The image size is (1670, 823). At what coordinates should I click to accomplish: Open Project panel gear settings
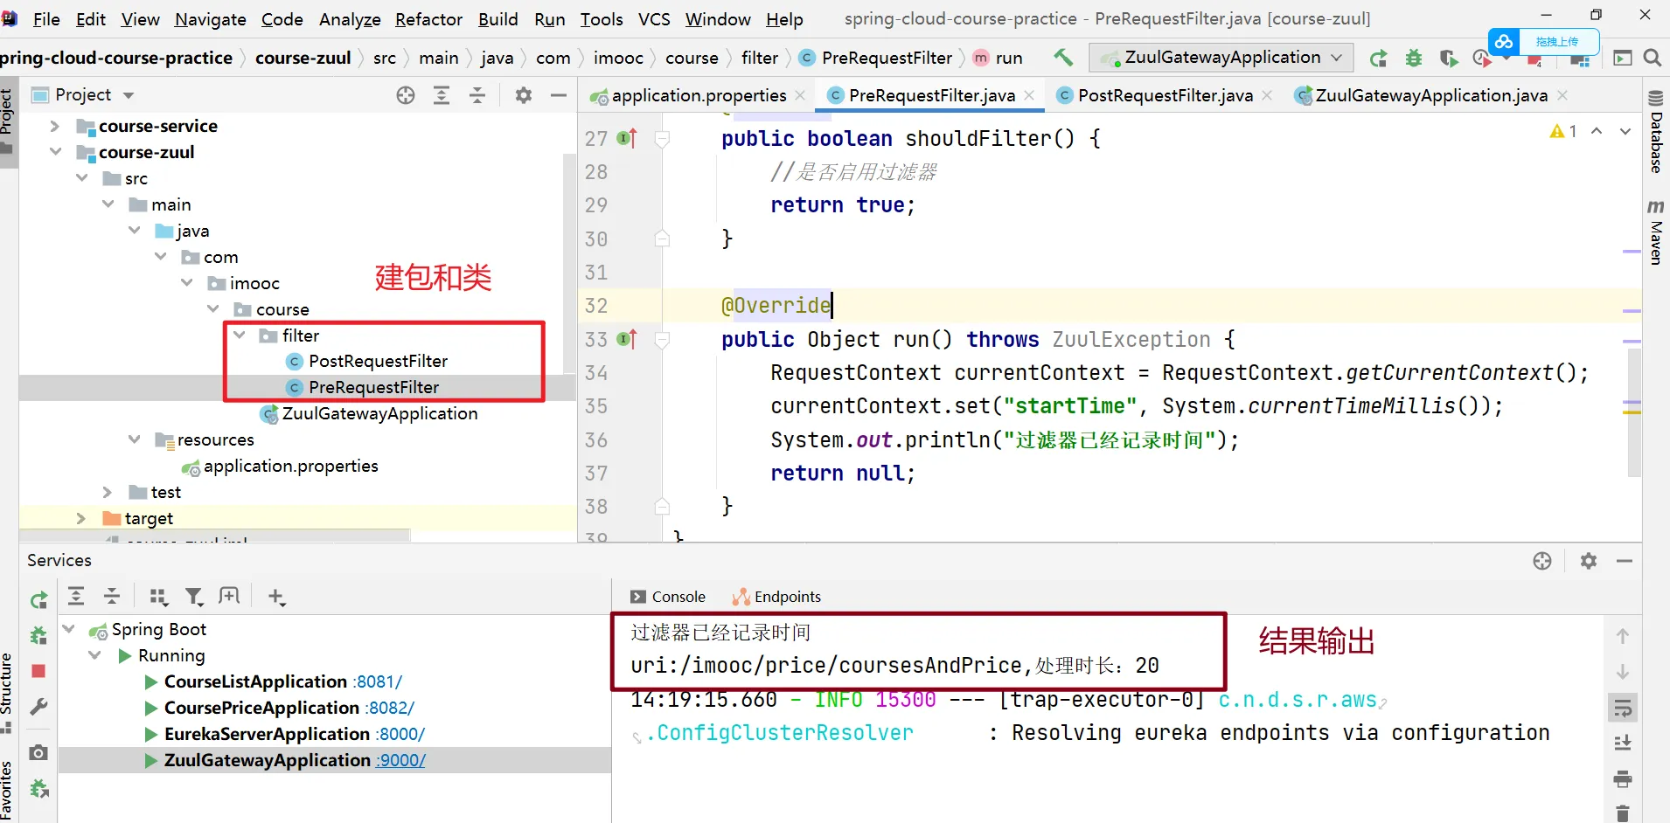[523, 95]
